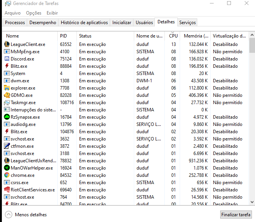Image resolution: width=255 pixels, height=222 pixels.
Task: Open the Usuários tab
Action: [x=144, y=23]
